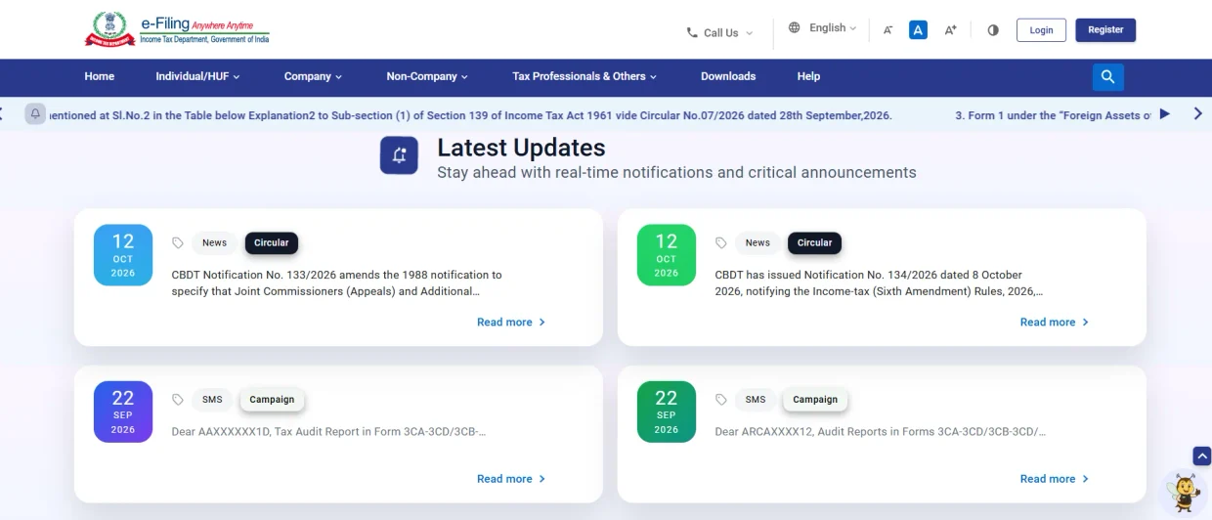Click the e-Filing Income Tax Department logo
Viewport: 1212px width, 520px height.
point(176,29)
